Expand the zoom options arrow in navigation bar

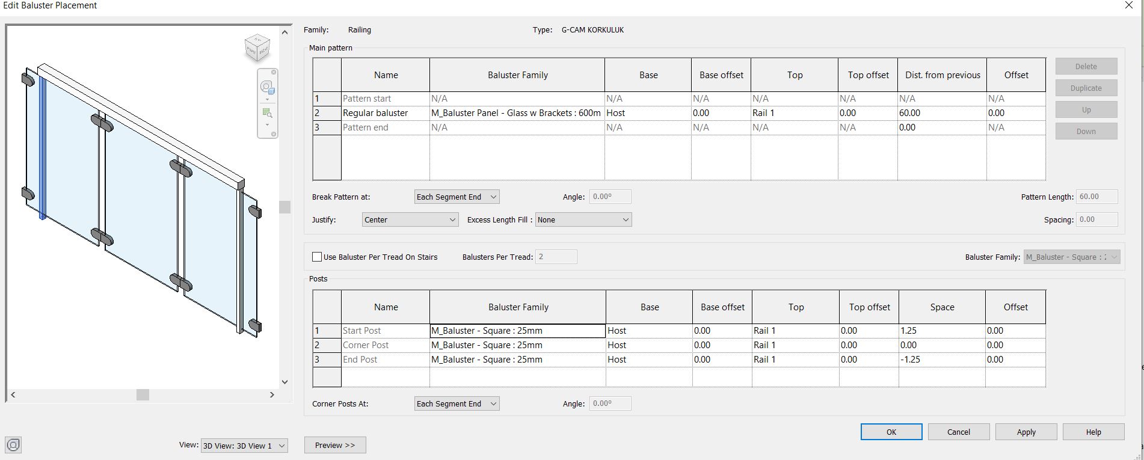267,124
